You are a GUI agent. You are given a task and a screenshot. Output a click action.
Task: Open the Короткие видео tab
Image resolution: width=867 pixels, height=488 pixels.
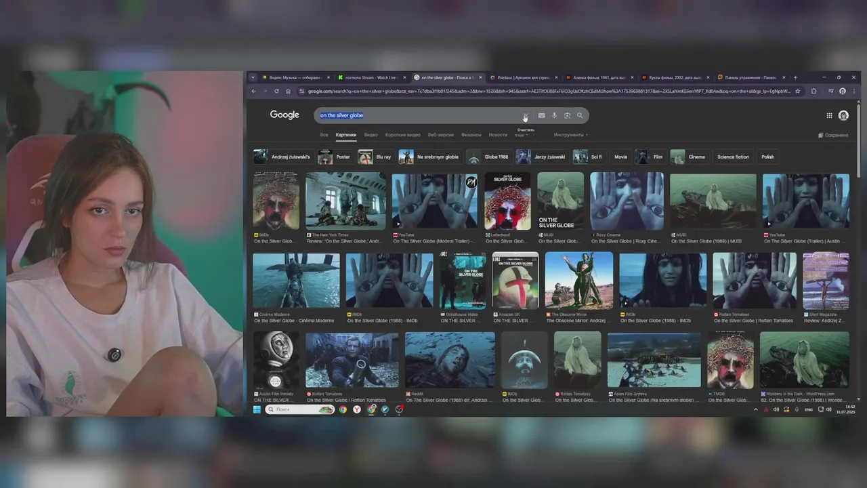402,135
